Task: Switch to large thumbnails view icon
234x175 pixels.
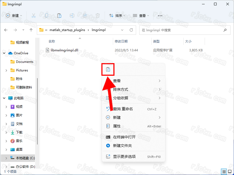Action: pyautogui.click(x=229, y=172)
